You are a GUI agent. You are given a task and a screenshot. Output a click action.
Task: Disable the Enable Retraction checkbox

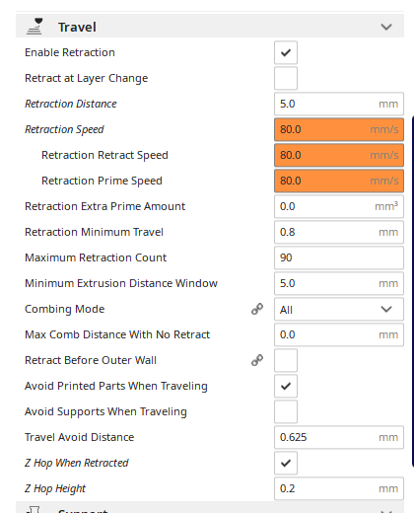pyautogui.click(x=286, y=52)
